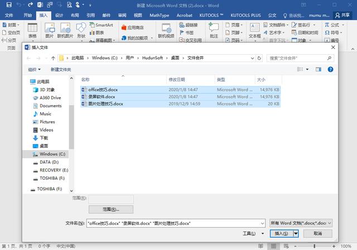Click New Folder (新建文件夹) in dialog
Viewport: 357px width, 250px height.
click(61, 69)
